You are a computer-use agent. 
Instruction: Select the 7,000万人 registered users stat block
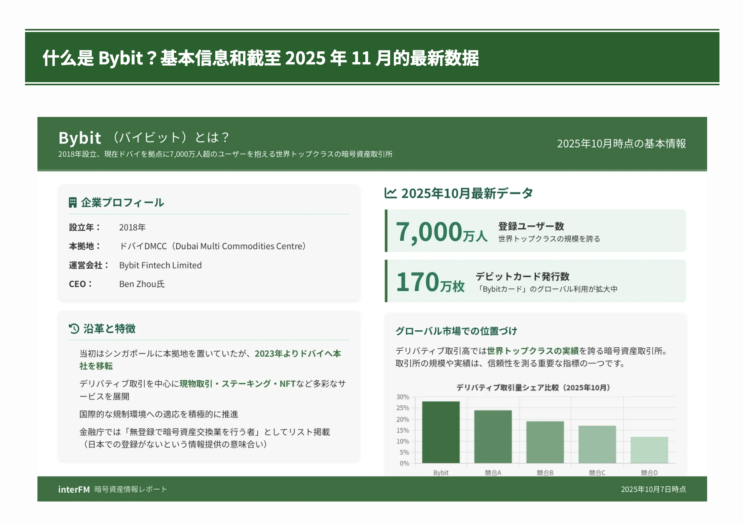tap(535, 231)
